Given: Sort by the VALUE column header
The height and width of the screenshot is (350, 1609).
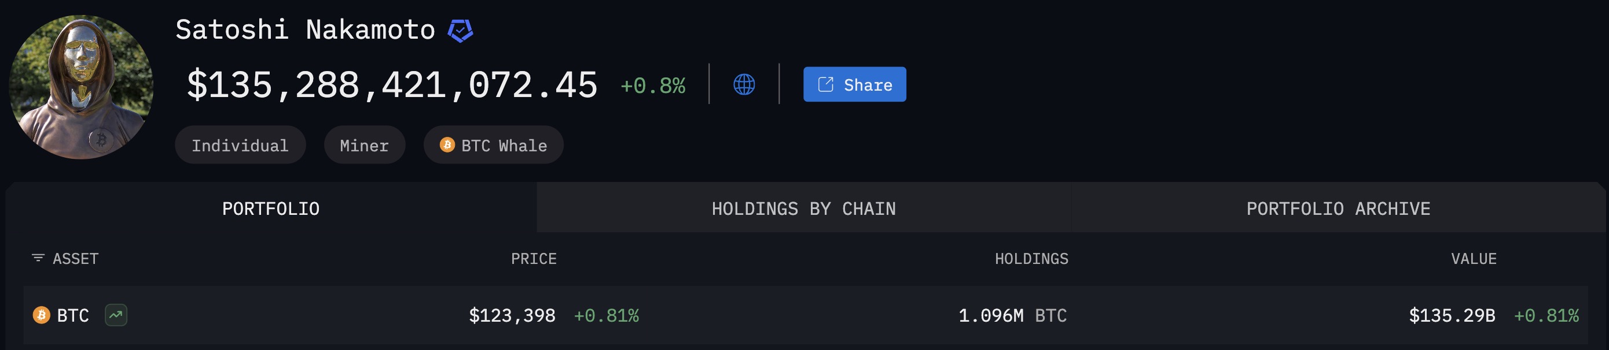Looking at the screenshot, I should [1474, 258].
